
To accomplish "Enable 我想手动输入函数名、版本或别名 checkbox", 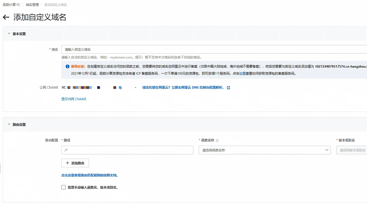I will [x=63, y=187].
